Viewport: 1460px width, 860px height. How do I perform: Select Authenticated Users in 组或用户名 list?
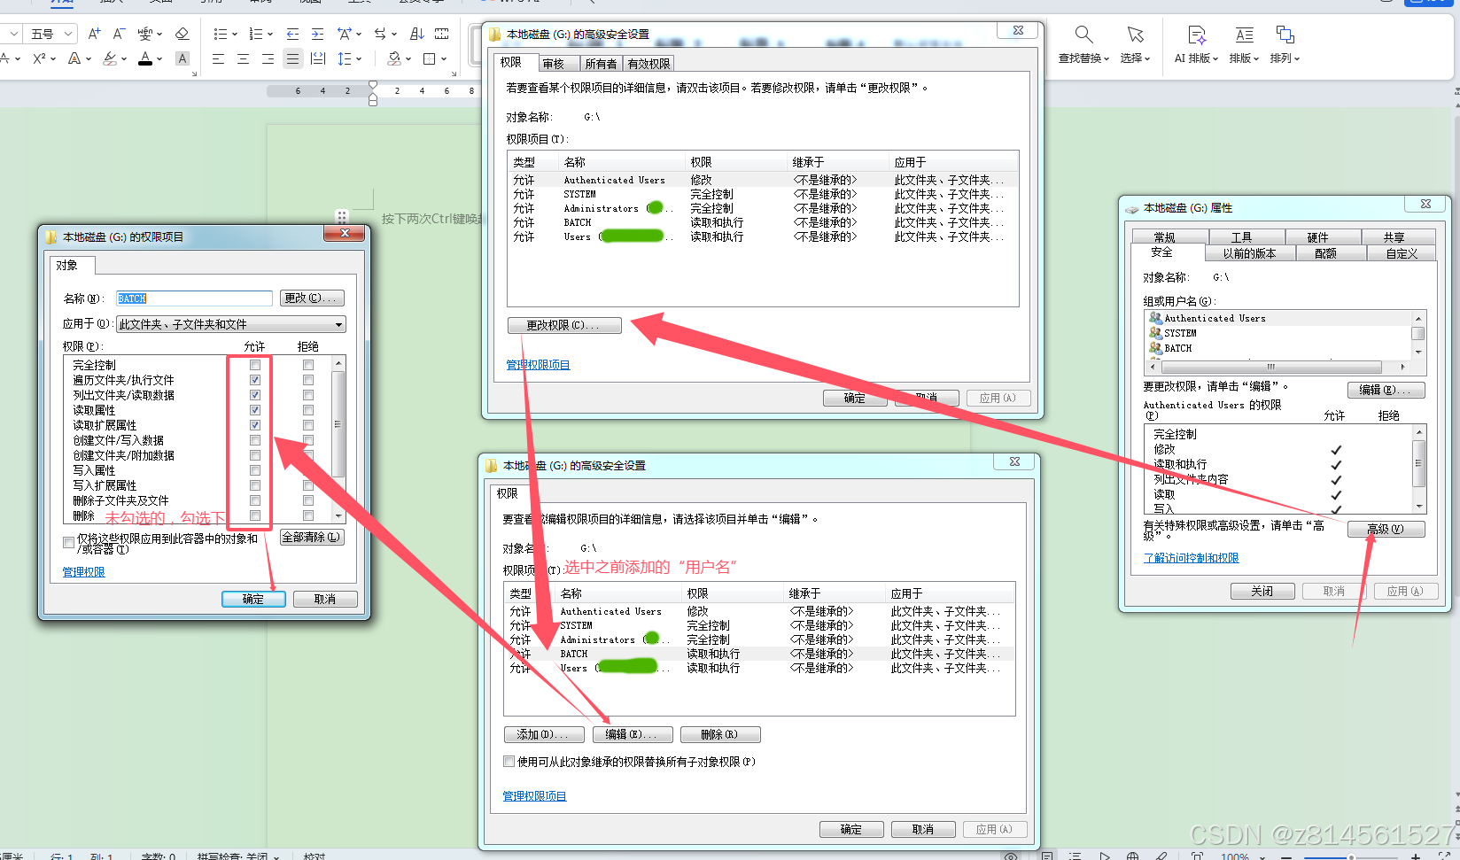[x=1278, y=318]
